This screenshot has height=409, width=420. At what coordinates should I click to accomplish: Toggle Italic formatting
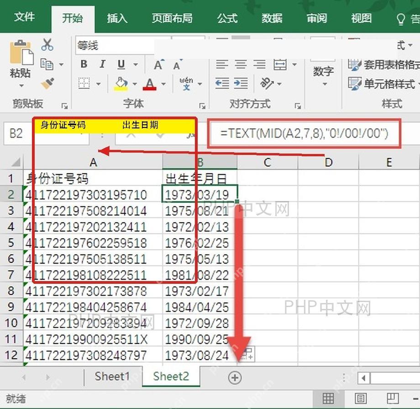(102, 64)
